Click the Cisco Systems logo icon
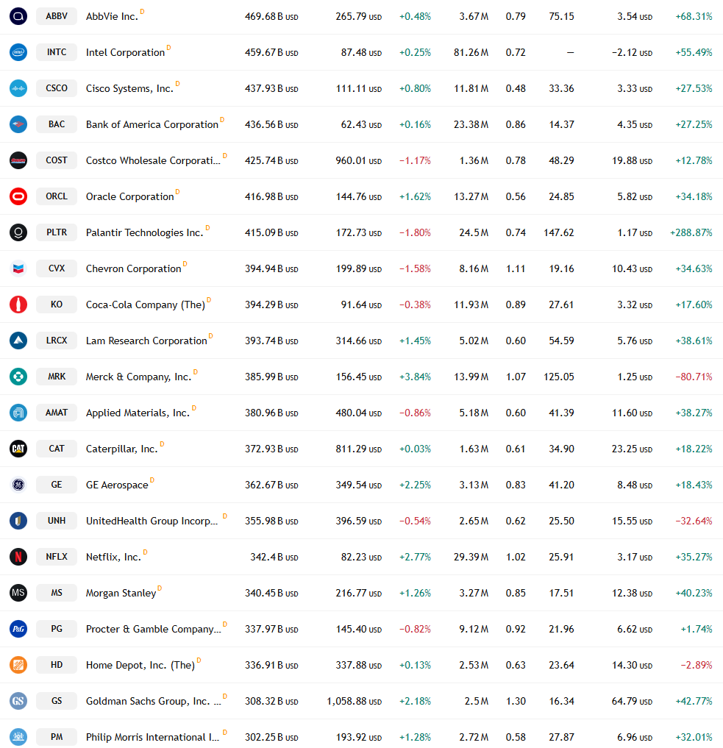723x748 pixels. [18, 88]
